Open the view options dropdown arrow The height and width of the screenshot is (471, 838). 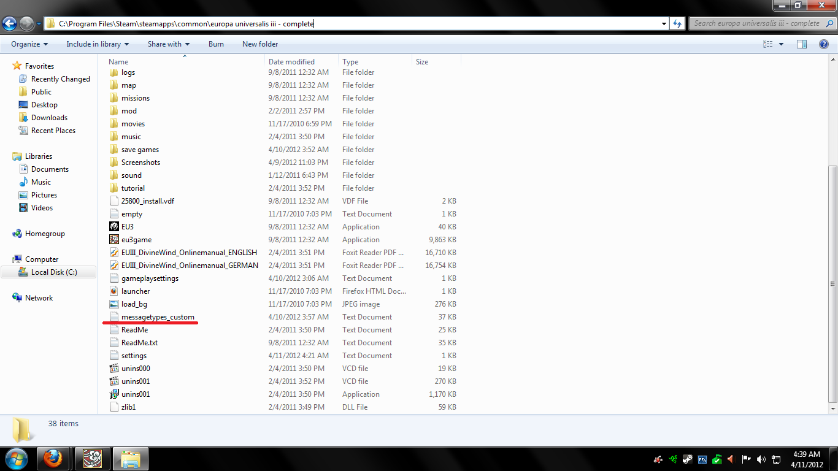click(781, 44)
